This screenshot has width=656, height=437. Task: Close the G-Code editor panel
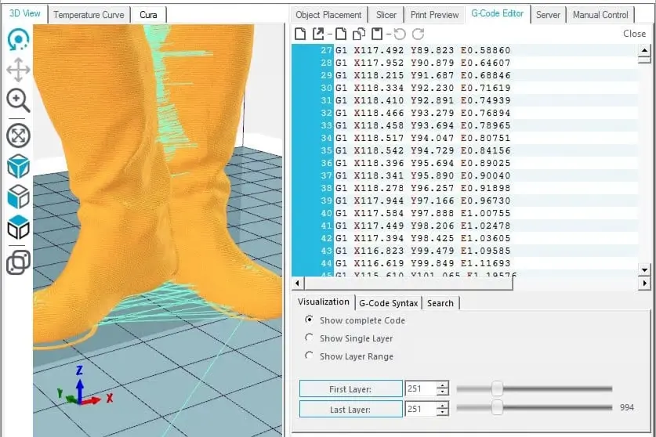pos(634,34)
